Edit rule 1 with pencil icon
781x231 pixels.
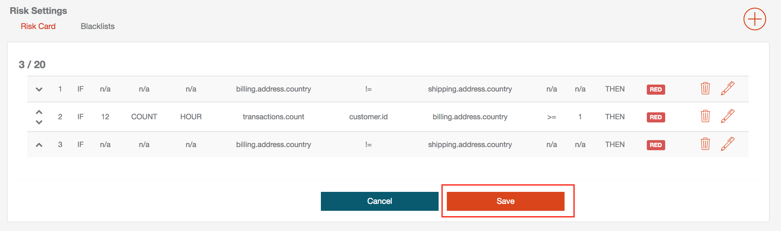click(728, 88)
